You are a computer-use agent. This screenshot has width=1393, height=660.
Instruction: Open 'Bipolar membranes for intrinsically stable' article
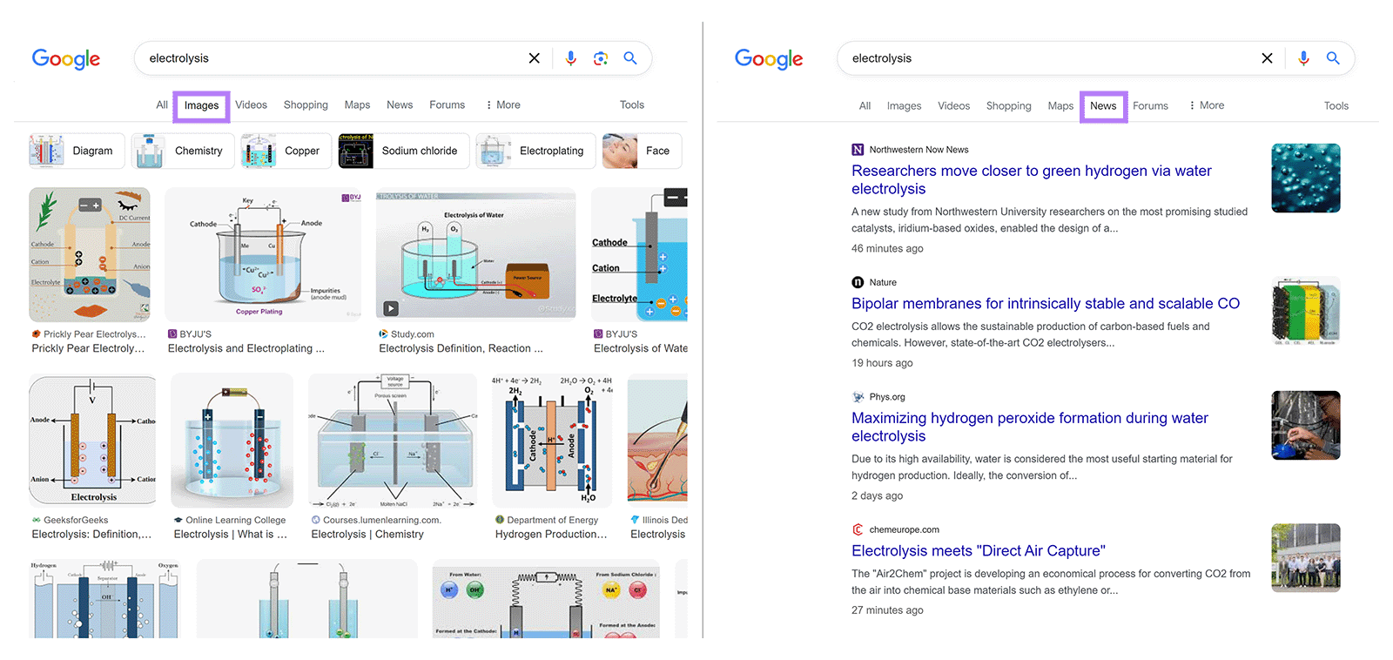(1046, 304)
